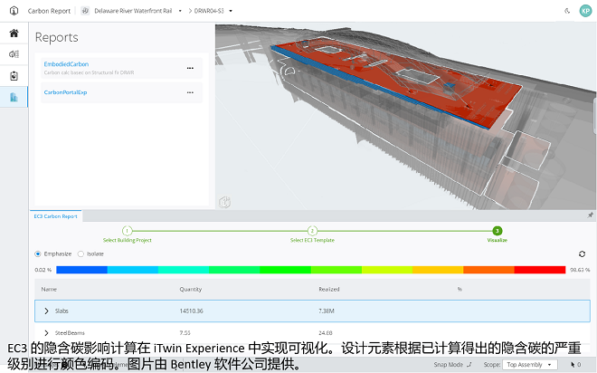597x373 pixels.
Task: Open the second sidebar icon below Home
Action: [14, 54]
